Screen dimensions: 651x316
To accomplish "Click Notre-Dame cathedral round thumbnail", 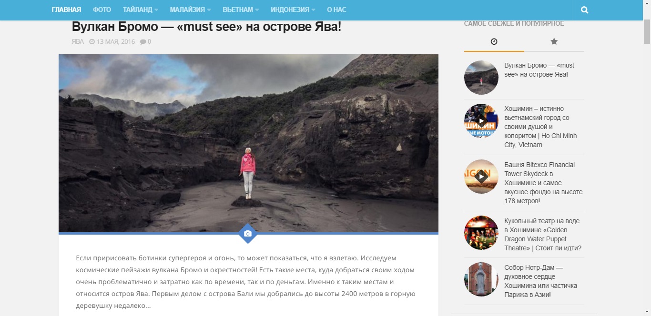I will pyautogui.click(x=481, y=279).
